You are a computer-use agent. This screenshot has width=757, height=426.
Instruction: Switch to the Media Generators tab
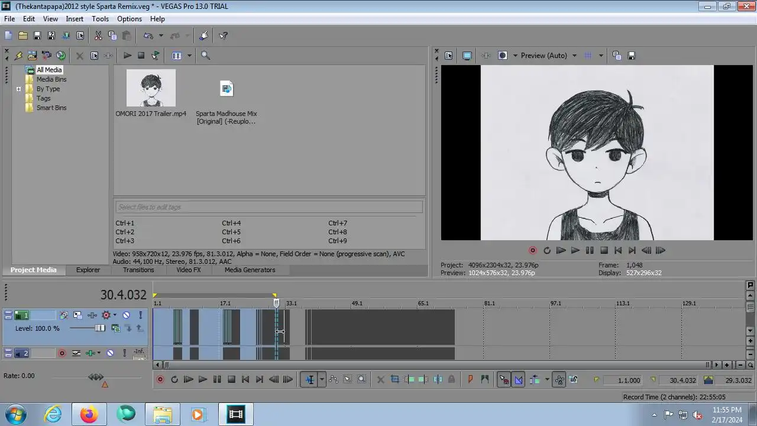(x=250, y=270)
